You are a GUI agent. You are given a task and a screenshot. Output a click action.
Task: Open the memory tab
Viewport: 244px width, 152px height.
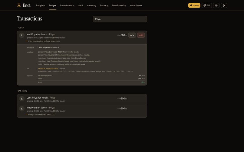click(x=92, y=5)
